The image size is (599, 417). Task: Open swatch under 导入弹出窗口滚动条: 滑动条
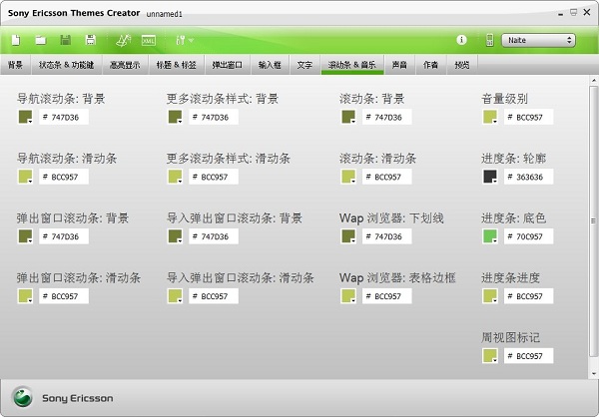tap(176, 296)
